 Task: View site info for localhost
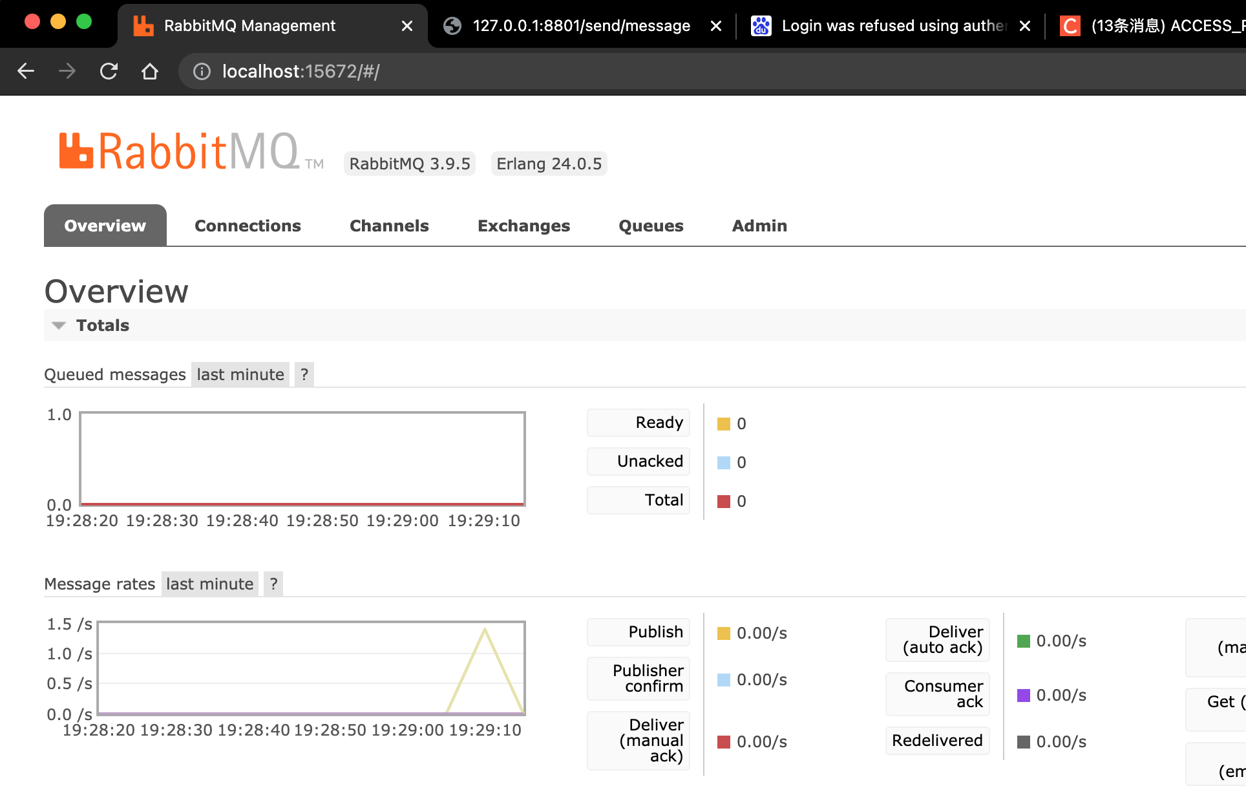point(202,71)
